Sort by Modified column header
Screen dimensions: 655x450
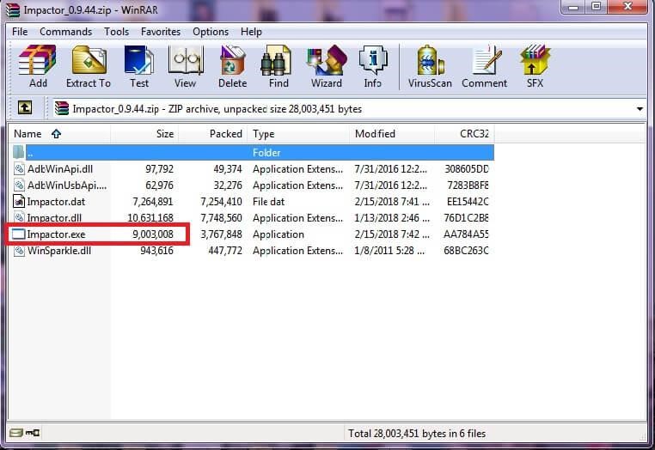392,134
